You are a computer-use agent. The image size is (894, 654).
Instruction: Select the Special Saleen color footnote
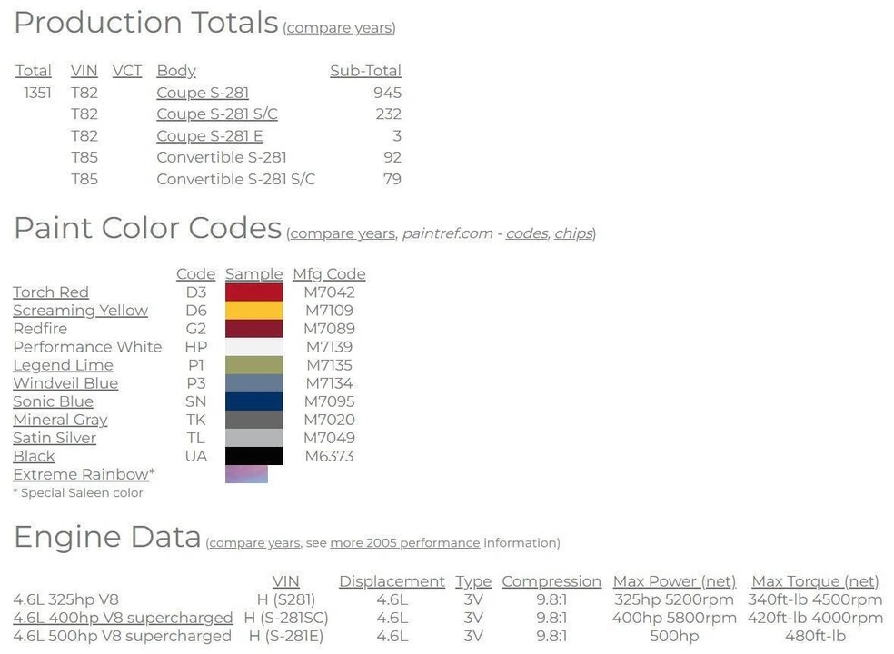click(x=78, y=492)
